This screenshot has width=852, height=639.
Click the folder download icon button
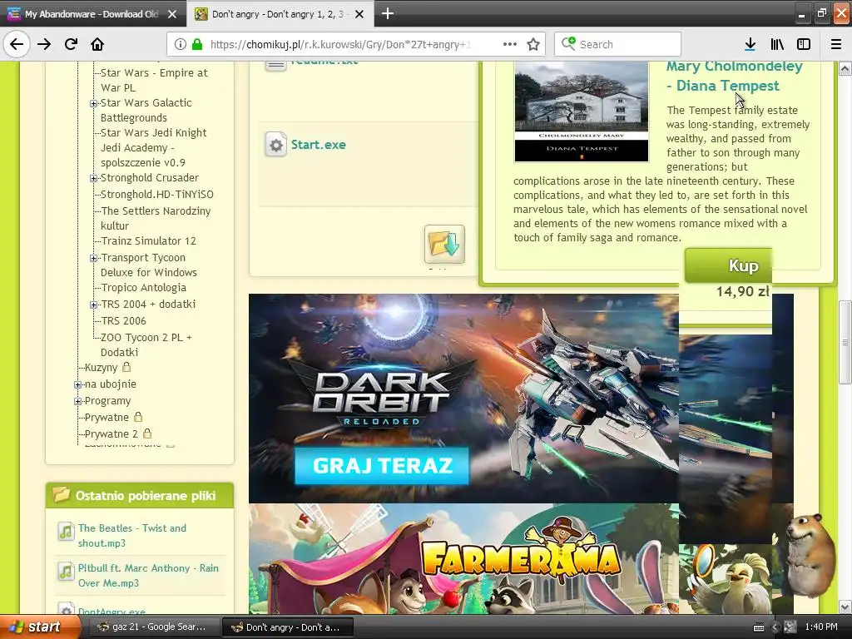pyautogui.click(x=444, y=244)
